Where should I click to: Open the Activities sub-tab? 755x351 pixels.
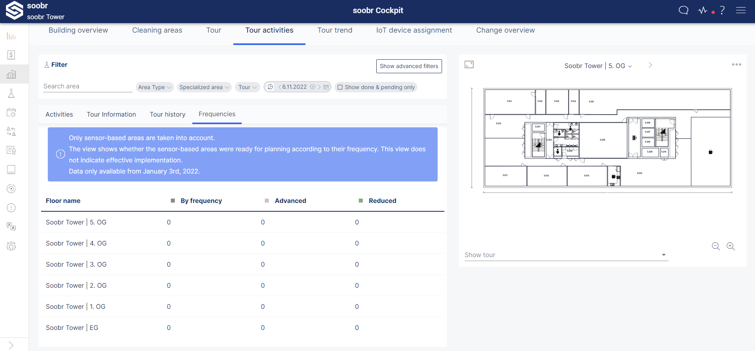[59, 114]
